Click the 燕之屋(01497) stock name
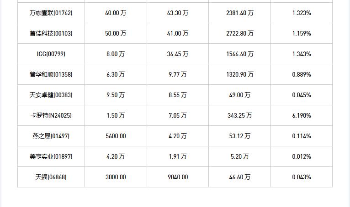Screen dimensions: 350x207 coord(51,136)
